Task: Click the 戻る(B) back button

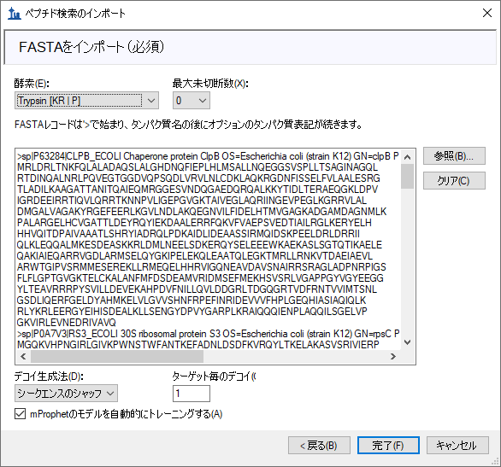Action: pyautogui.click(x=319, y=446)
